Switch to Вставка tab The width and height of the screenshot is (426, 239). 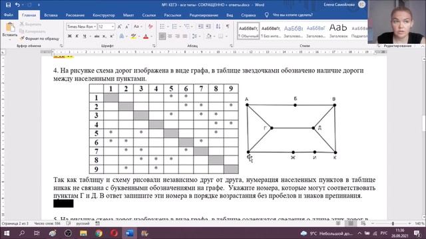(x=51, y=15)
